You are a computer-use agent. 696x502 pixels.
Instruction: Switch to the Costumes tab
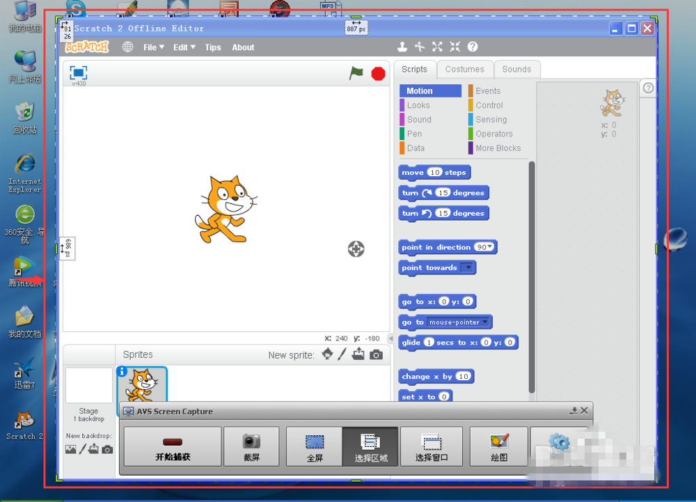[x=464, y=69]
